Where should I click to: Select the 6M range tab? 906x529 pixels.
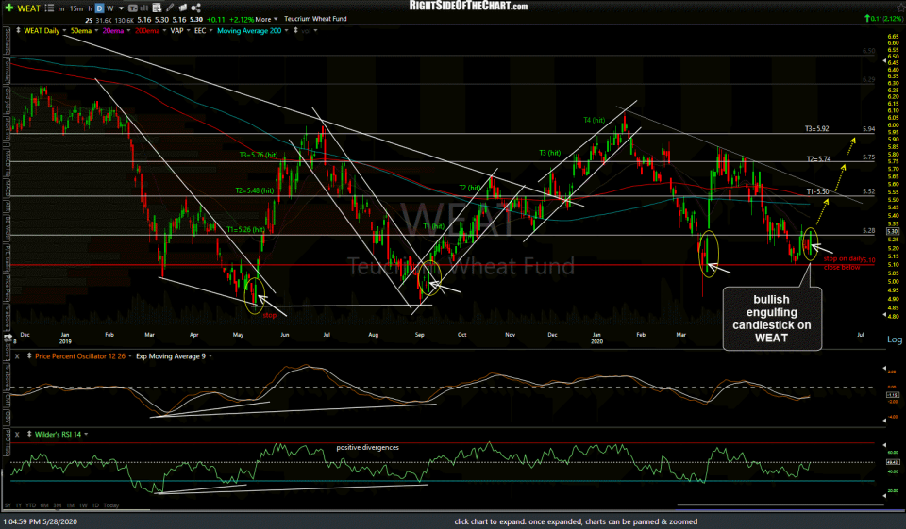click(44, 505)
